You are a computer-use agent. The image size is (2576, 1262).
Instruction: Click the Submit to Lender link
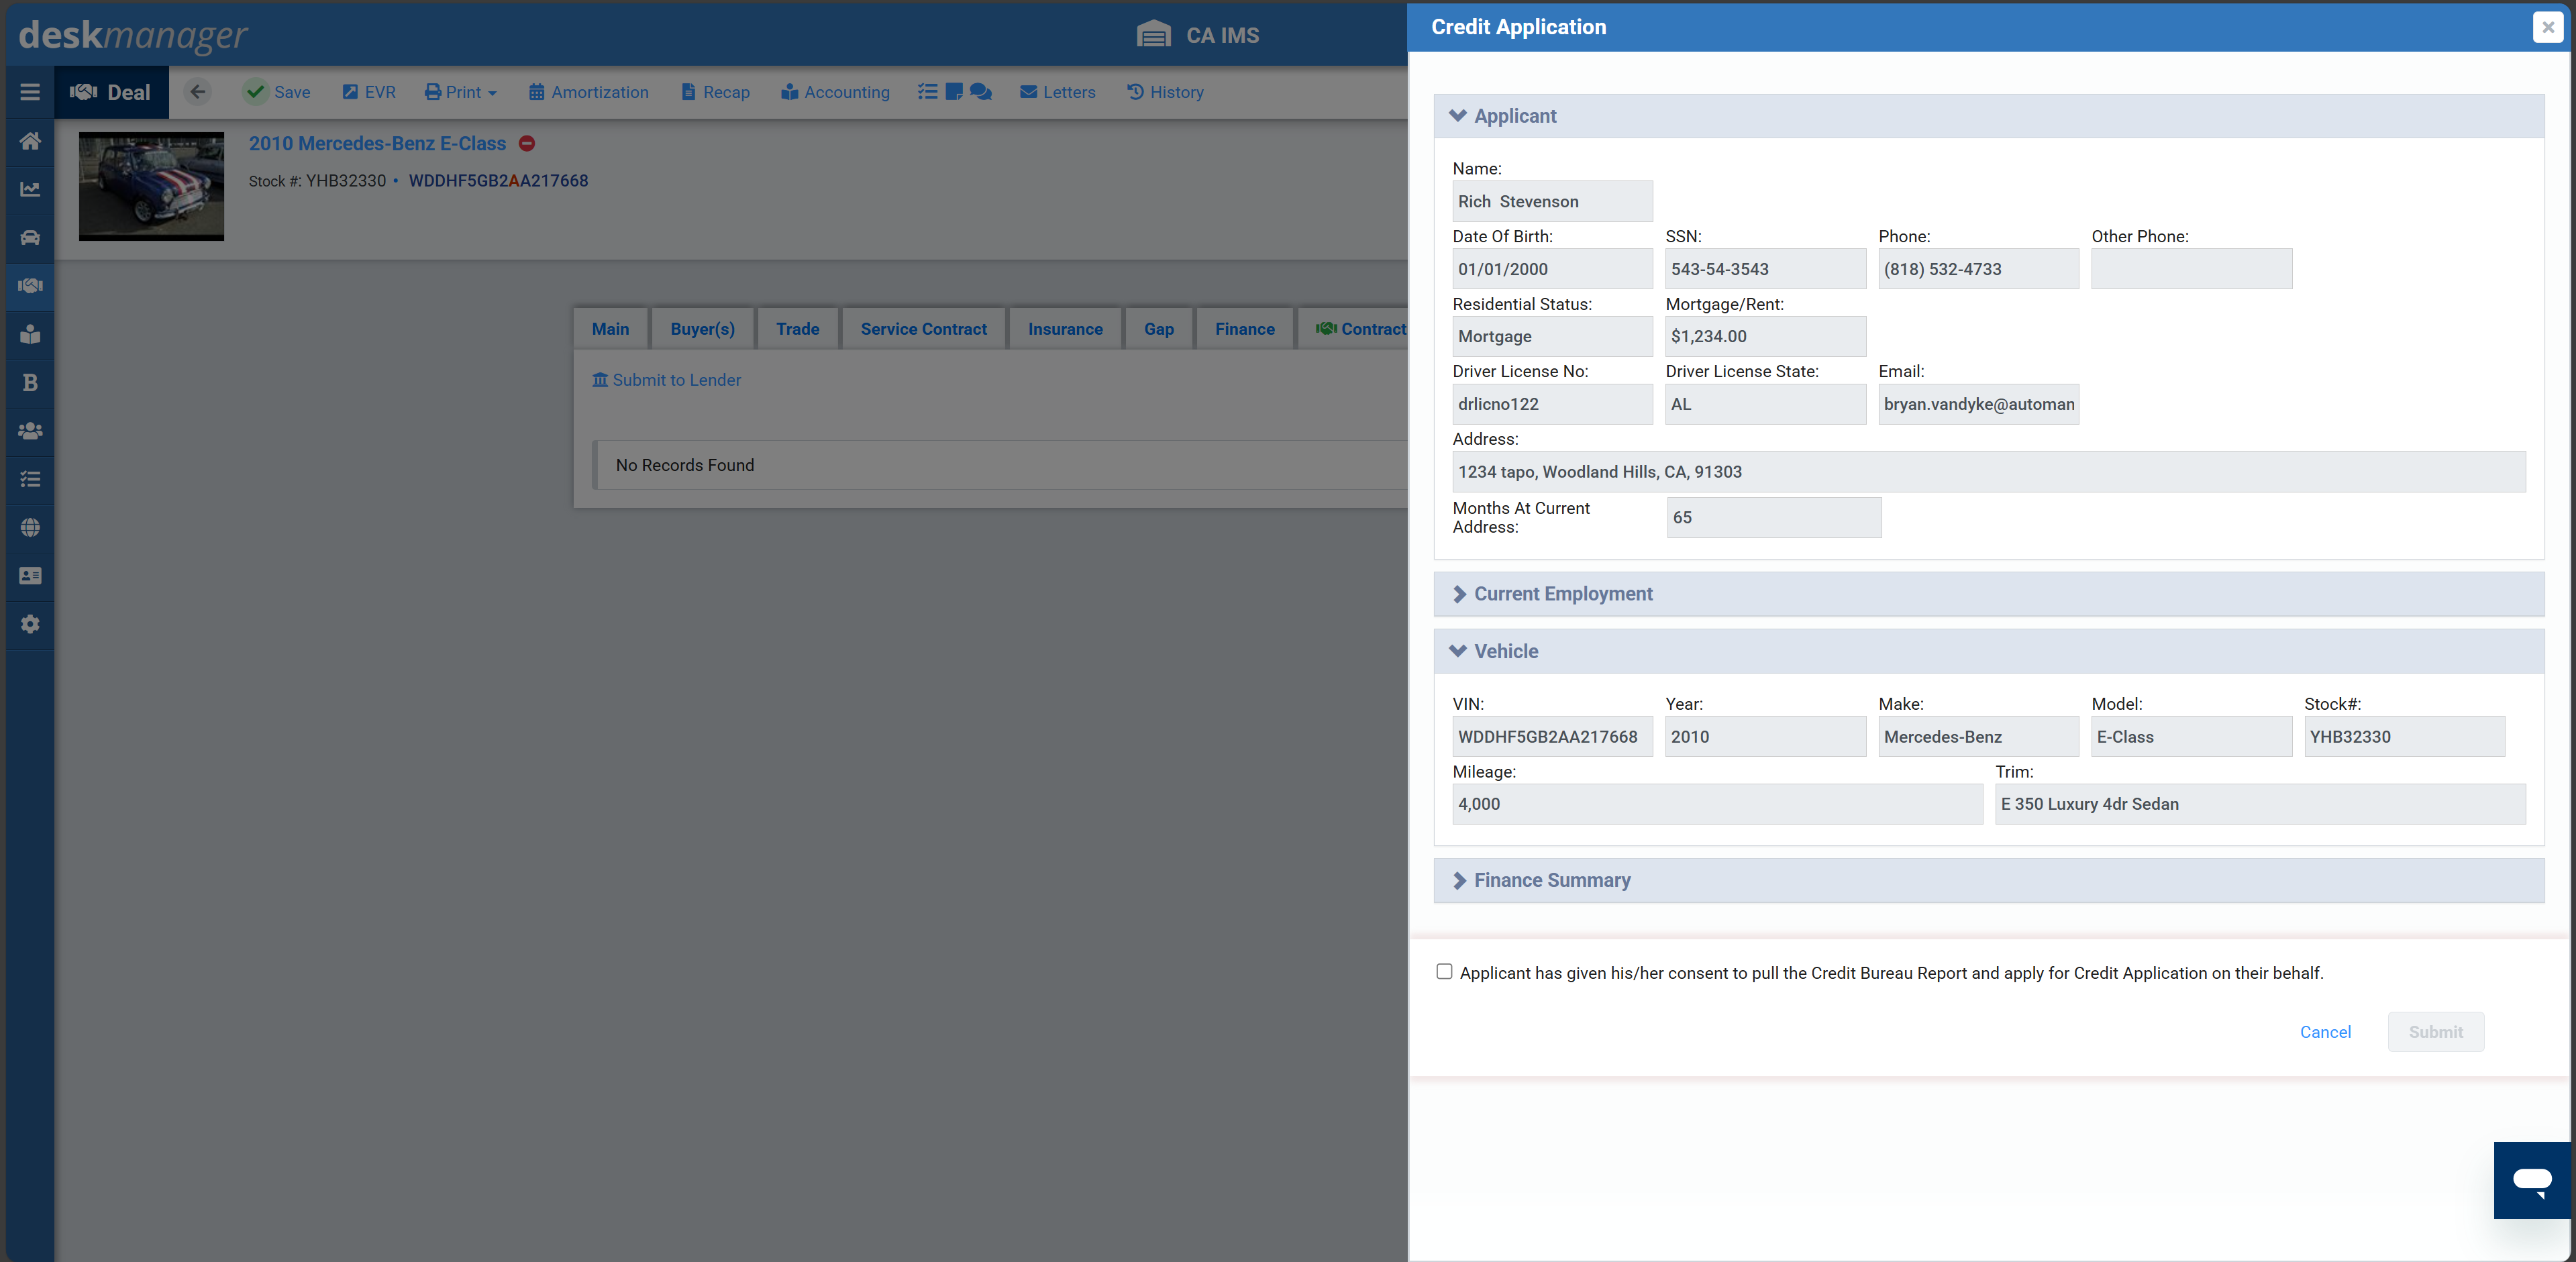point(666,380)
